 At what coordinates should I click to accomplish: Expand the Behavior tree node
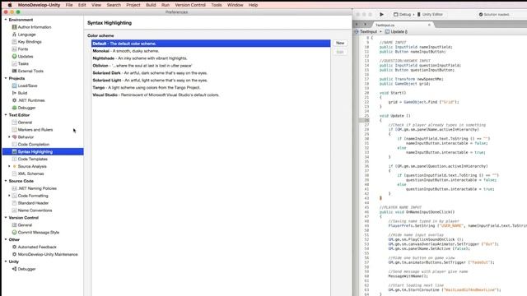coord(9,137)
